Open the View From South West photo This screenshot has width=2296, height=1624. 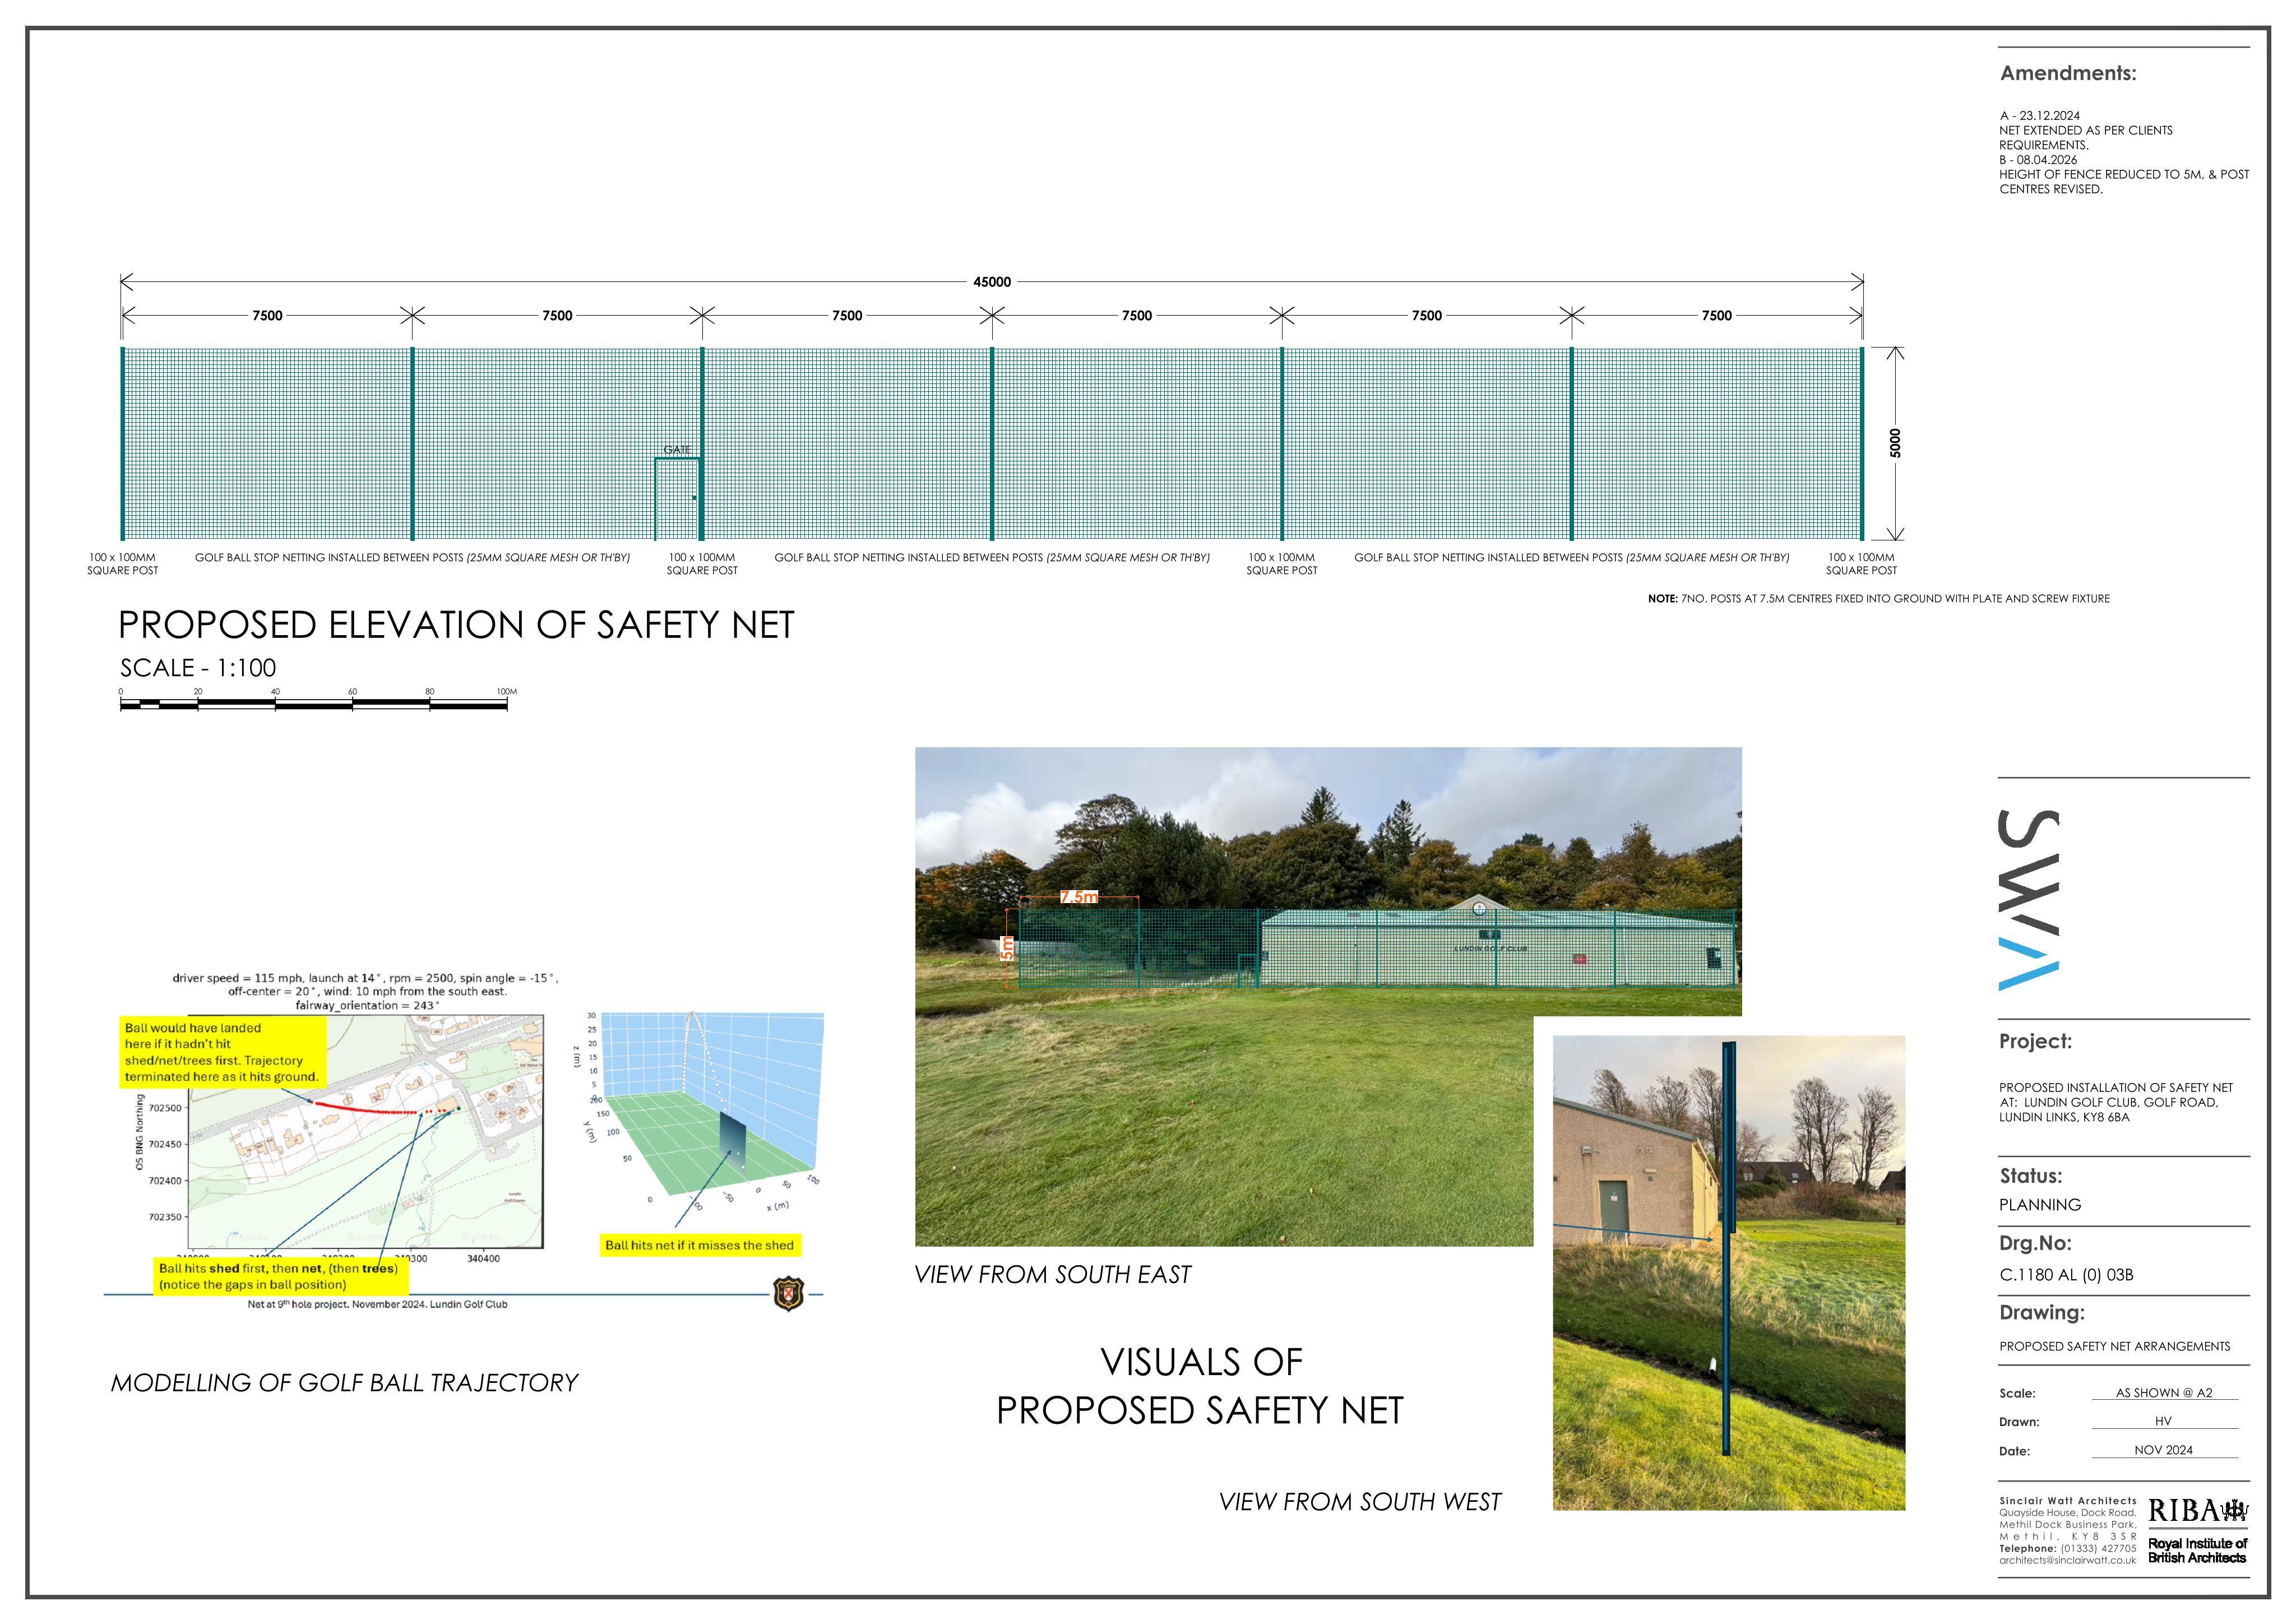(x=1729, y=1272)
